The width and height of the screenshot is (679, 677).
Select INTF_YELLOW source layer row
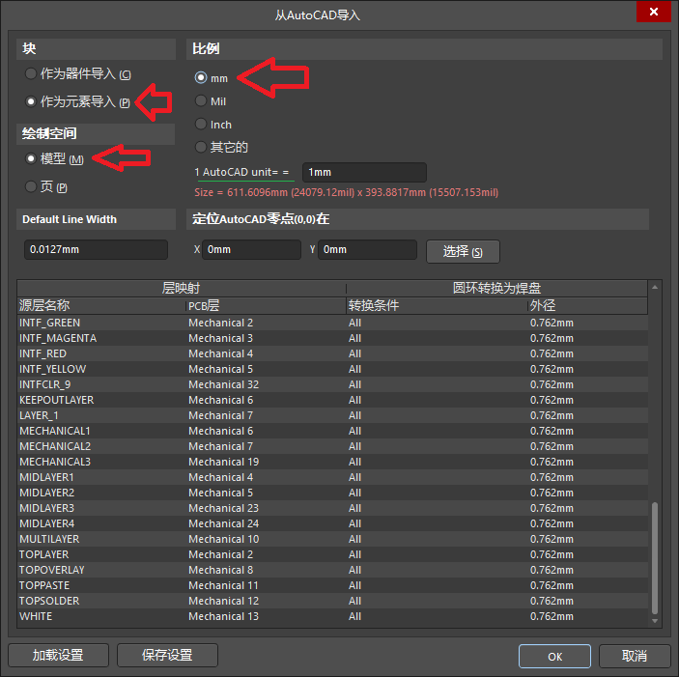click(x=332, y=369)
